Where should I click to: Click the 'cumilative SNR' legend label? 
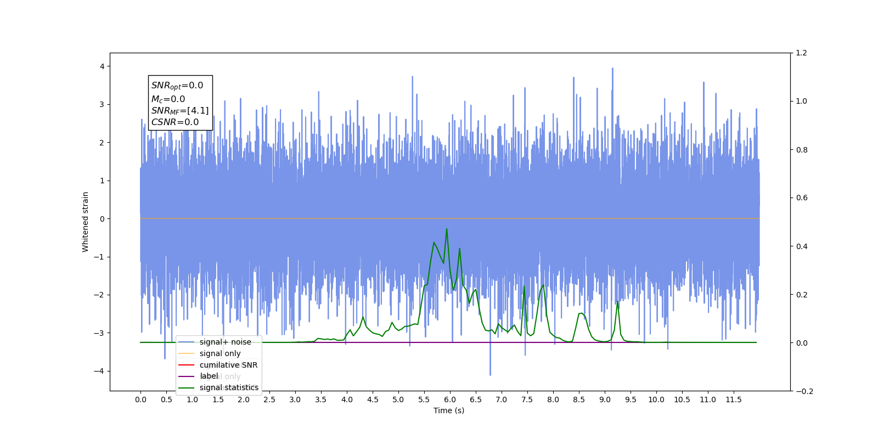[x=228, y=365]
